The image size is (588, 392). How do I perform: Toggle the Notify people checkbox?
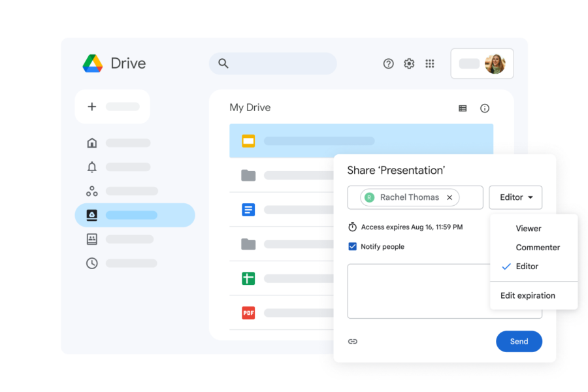point(352,246)
